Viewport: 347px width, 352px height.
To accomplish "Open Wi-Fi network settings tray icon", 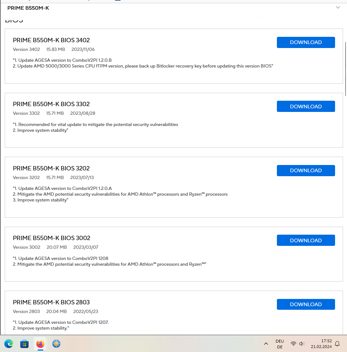I will tap(293, 344).
